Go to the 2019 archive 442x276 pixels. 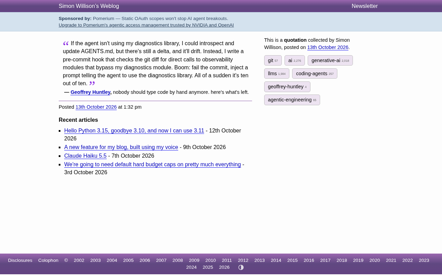pyautogui.click(x=358, y=260)
